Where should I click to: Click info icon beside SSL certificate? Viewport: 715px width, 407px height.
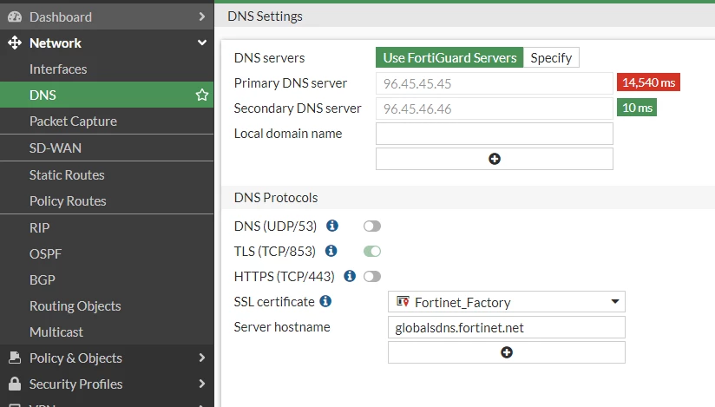[325, 301]
